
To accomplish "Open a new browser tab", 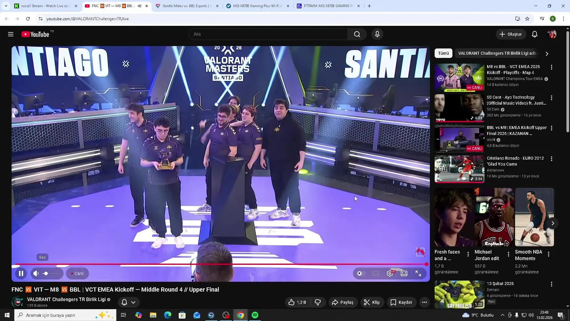I will click(369, 6).
